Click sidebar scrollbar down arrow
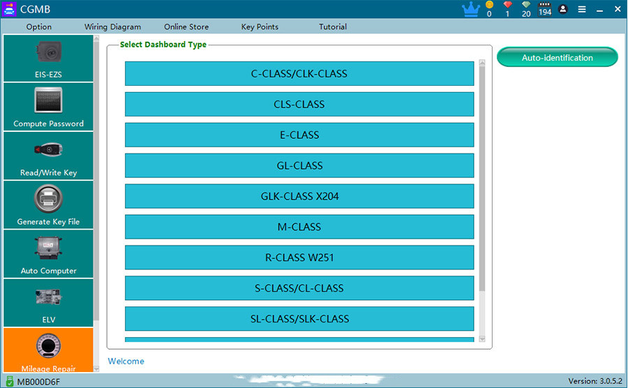Screen dimensions: 628x388 (96, 368)
